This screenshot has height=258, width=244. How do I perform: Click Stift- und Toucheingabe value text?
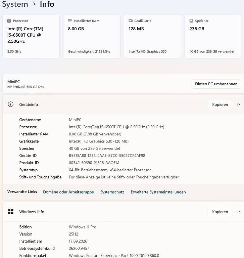tap(124, 177)
